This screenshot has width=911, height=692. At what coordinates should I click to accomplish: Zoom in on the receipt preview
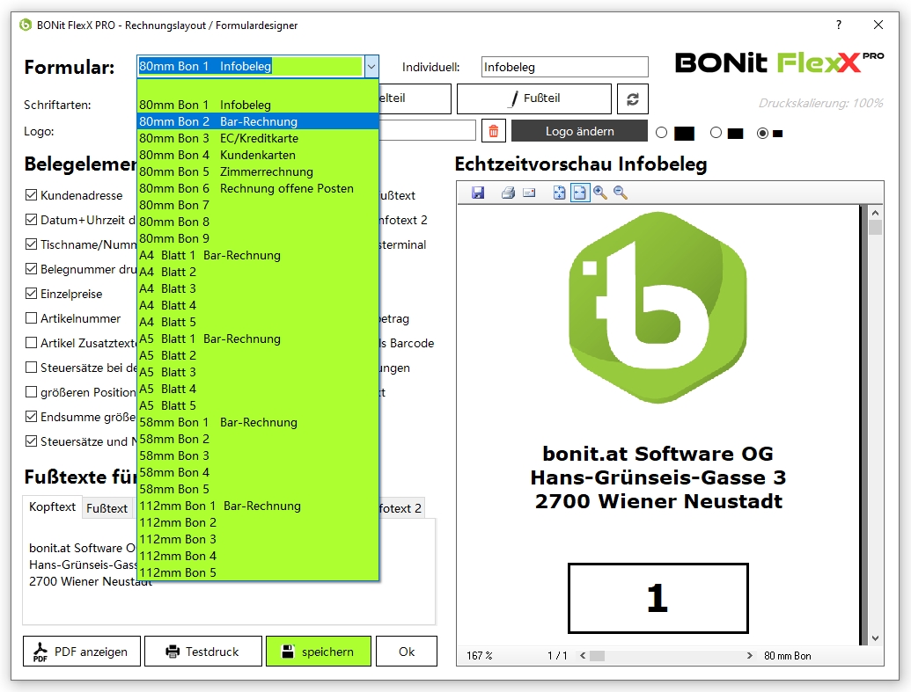pyautogui.click(x=600, y=193)
